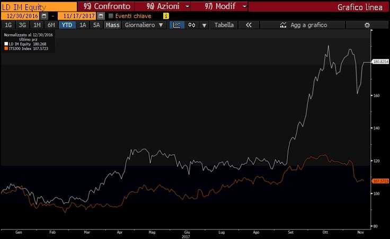Viewport: 390px width, 239px height.
Task: Select 5A time range
Action: (96, 25)
